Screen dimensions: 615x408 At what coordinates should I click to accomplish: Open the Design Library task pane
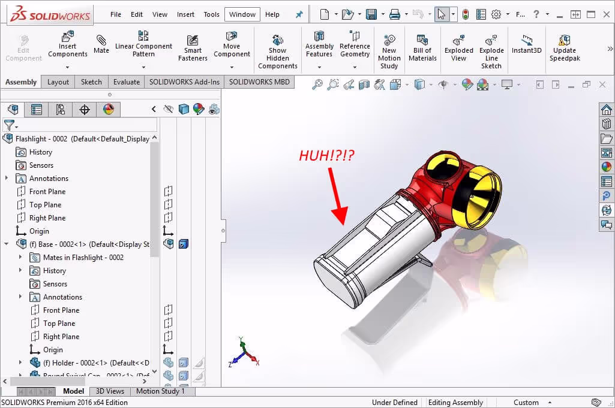click(x=607, y=124)
